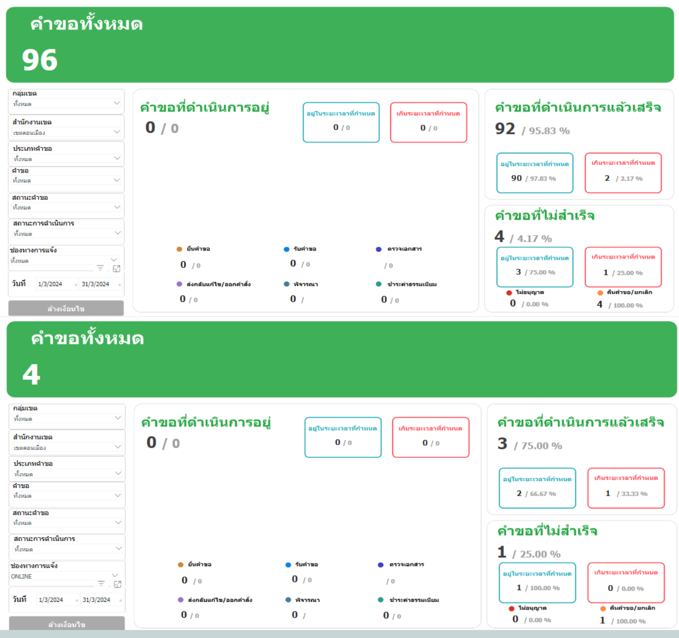Click the orange ยื่นคำขอ legend dot in 96-request dashboard
Screen dimensions: 679x638
click(x=179, y=249)
